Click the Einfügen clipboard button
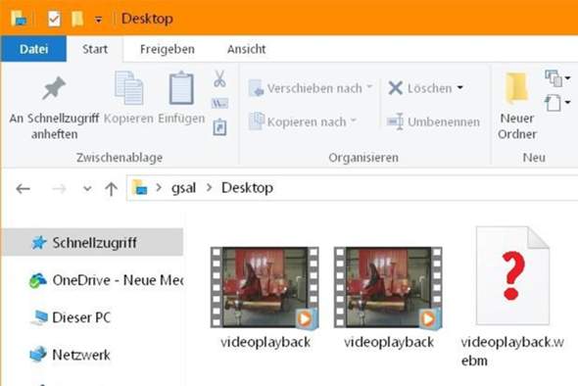Viewport: 578px width, 386px height. pos(181,99)
